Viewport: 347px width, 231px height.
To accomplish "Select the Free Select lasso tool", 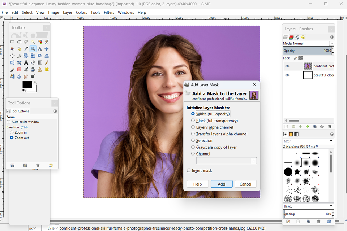I will [26, 42].
